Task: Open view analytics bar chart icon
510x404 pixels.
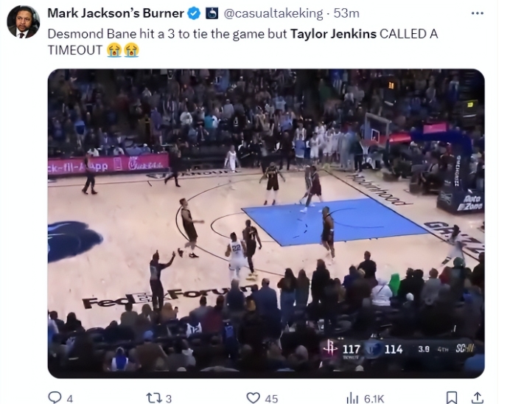Action: [352, 398]
